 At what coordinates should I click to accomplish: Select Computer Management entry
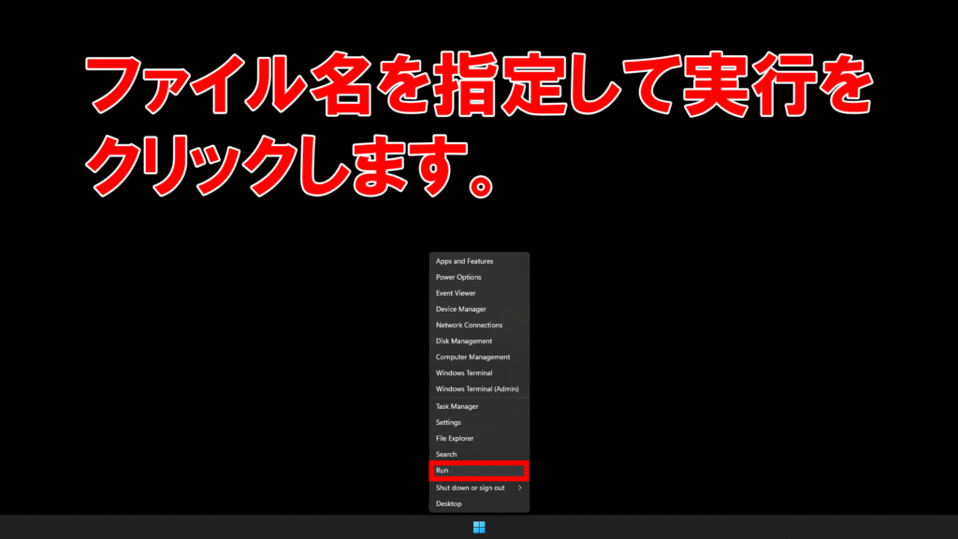(x=472, y=357)
